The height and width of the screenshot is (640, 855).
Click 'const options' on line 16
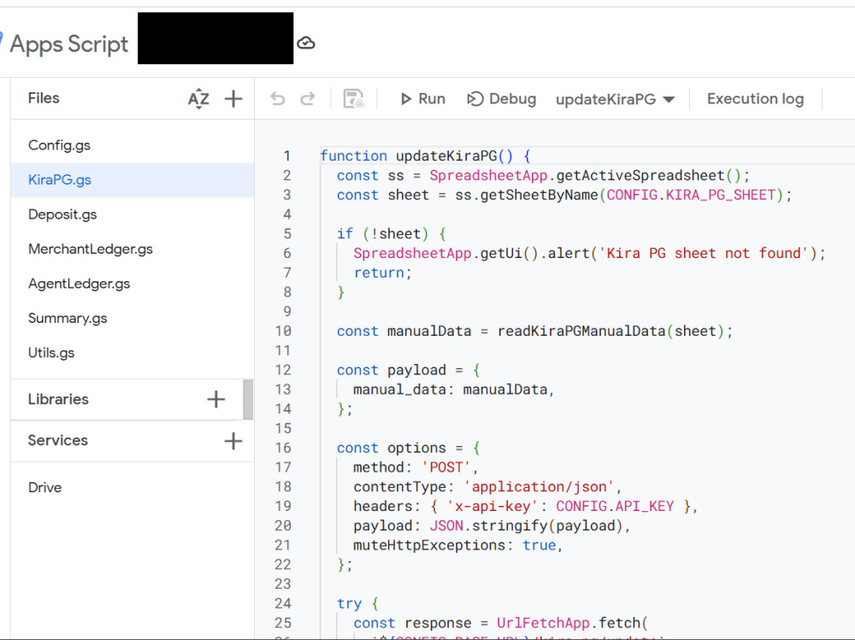[391, 448]
